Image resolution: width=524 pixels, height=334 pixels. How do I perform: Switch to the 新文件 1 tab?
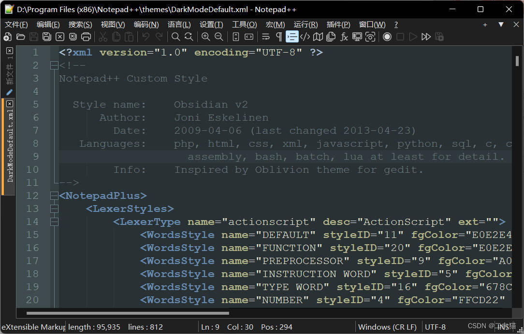click(9, 72)
